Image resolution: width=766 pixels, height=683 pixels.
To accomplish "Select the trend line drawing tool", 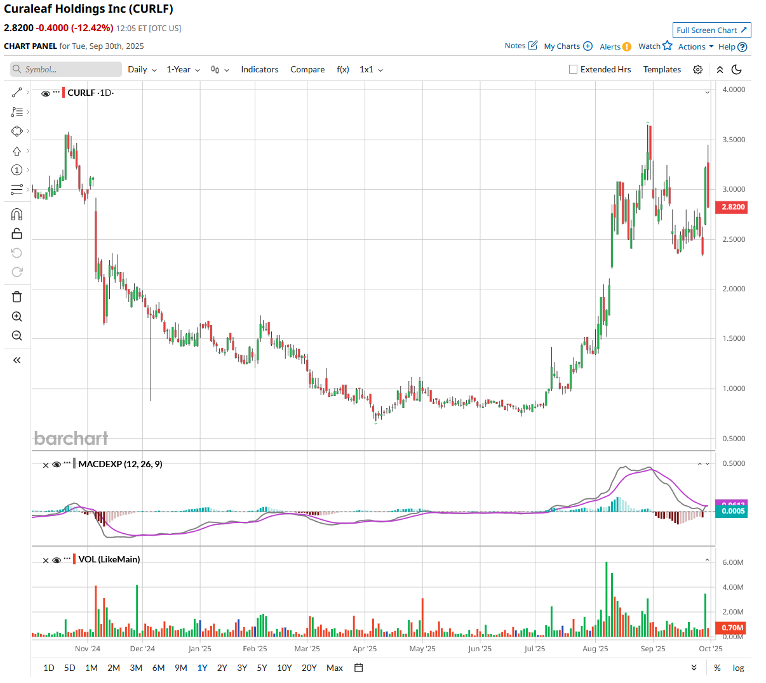I will pos(17,93).
